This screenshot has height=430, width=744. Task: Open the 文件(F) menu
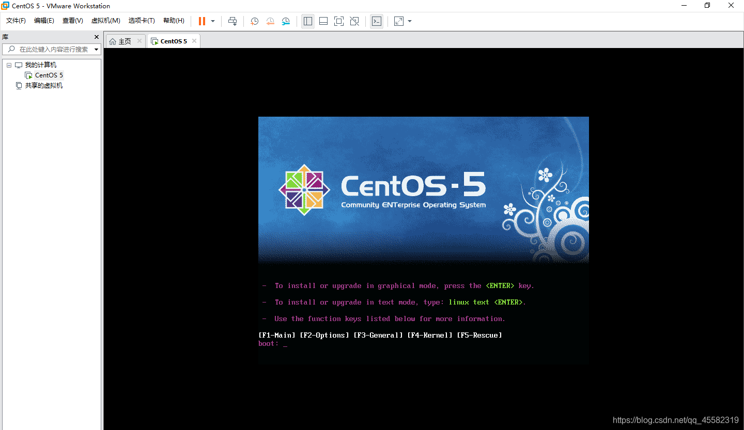tap(16, 21)
